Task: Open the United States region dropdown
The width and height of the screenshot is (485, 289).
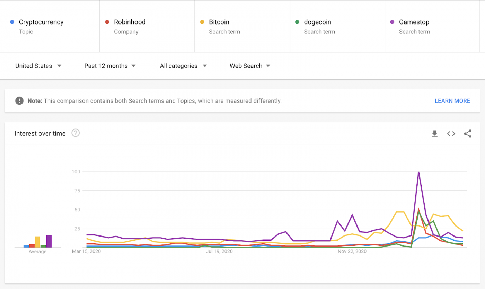Action: point(38,66)
